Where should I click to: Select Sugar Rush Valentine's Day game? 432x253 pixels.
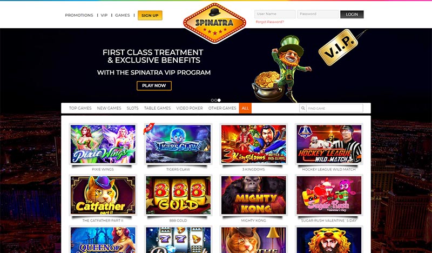329,195
